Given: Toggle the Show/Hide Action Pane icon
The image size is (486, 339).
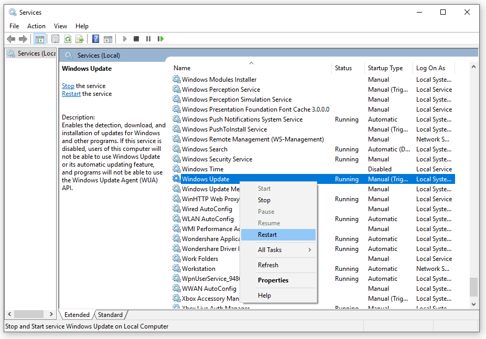Looking at the screenshot, I should [108, 39].
